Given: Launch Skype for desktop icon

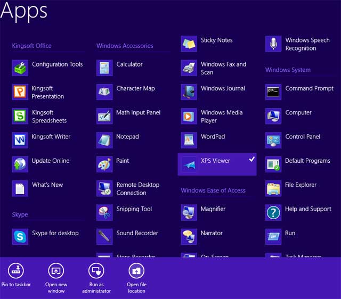Looking at the screenshot, I should click(20, 236).
